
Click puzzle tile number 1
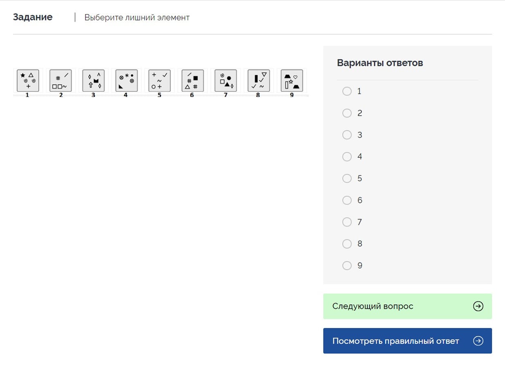tap(28, 80)
